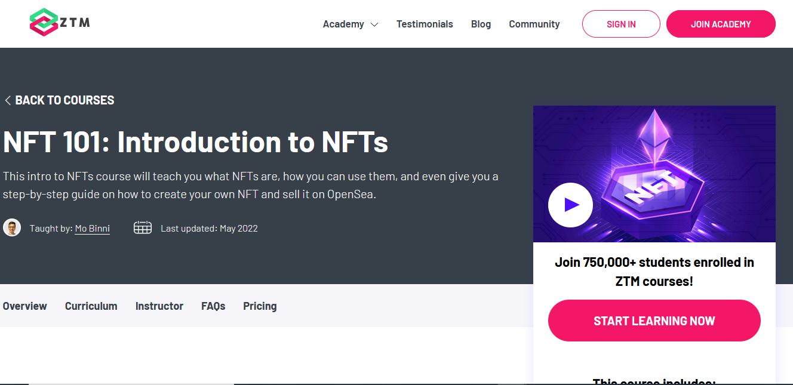Click the 'Taught by:' label

(x=51, y=229)
